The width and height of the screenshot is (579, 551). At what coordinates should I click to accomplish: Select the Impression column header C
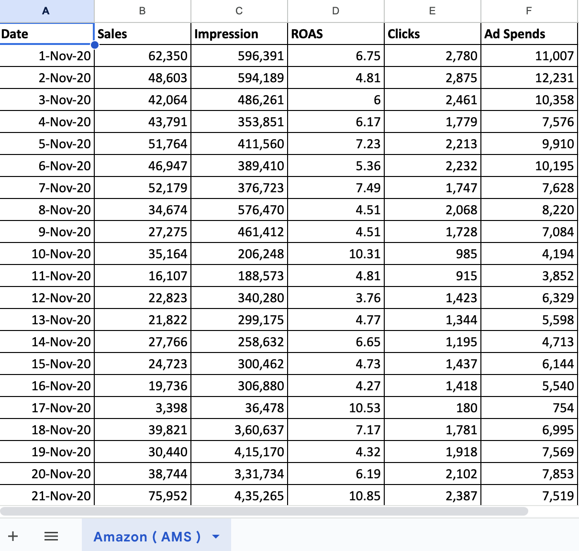(239, 11)
